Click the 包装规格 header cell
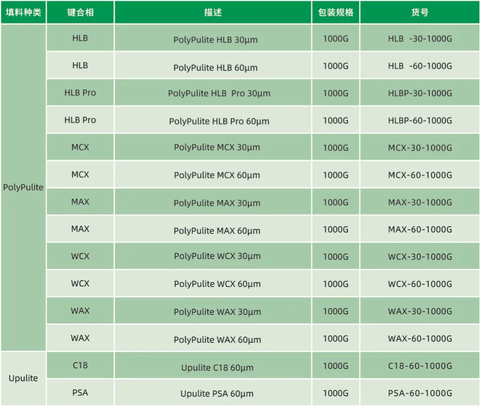Image resolution: width=481 pixels, height=406 pixels. (336, 12)
